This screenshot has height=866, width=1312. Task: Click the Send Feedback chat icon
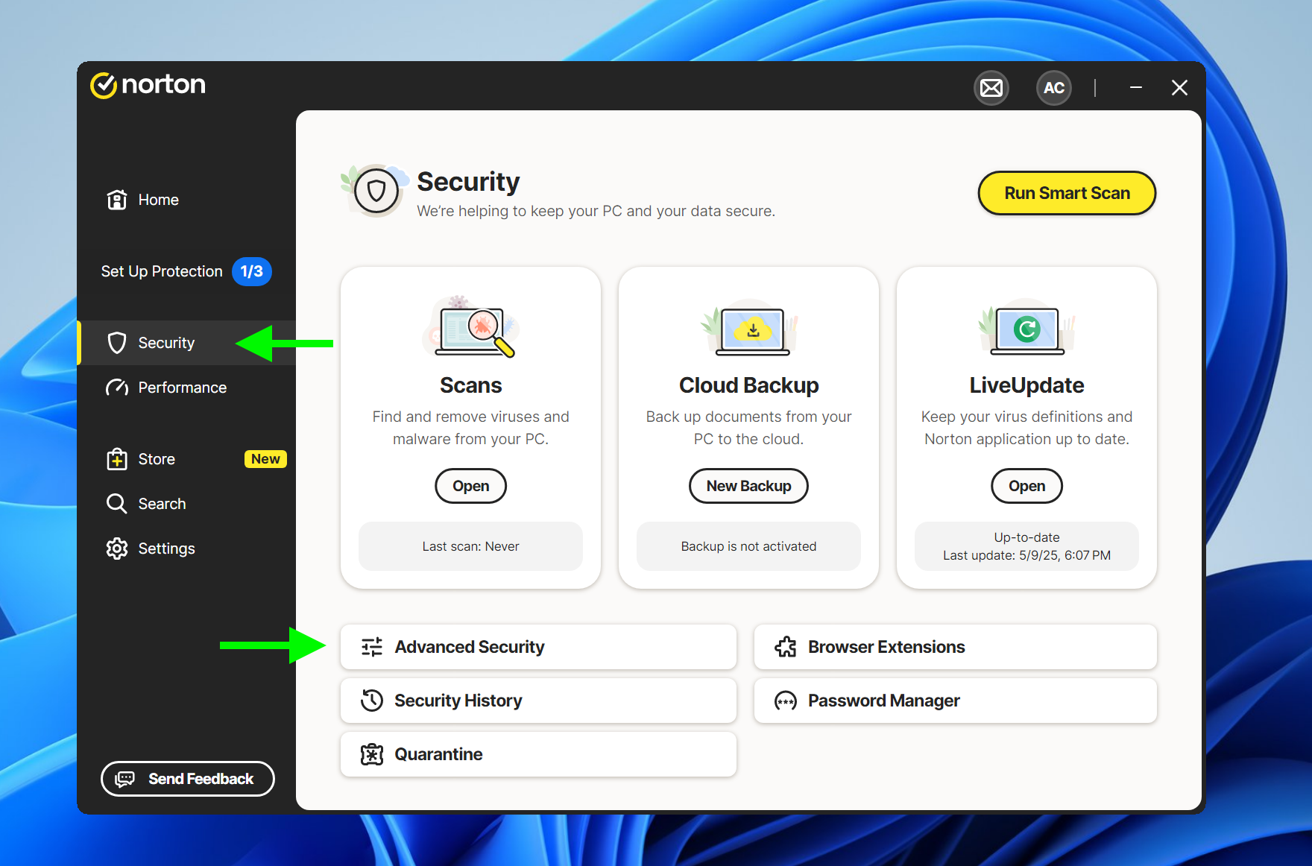[x=125, y=779]
